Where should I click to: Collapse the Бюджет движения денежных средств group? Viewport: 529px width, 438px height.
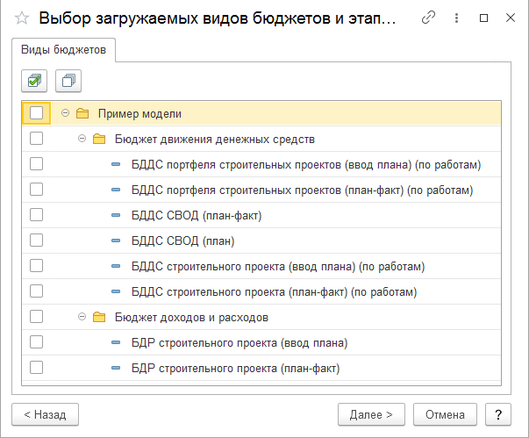[82, 139]
